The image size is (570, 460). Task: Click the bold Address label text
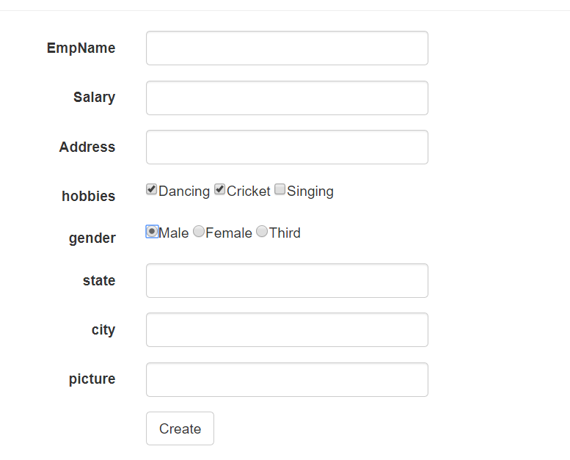coord(87,147)
